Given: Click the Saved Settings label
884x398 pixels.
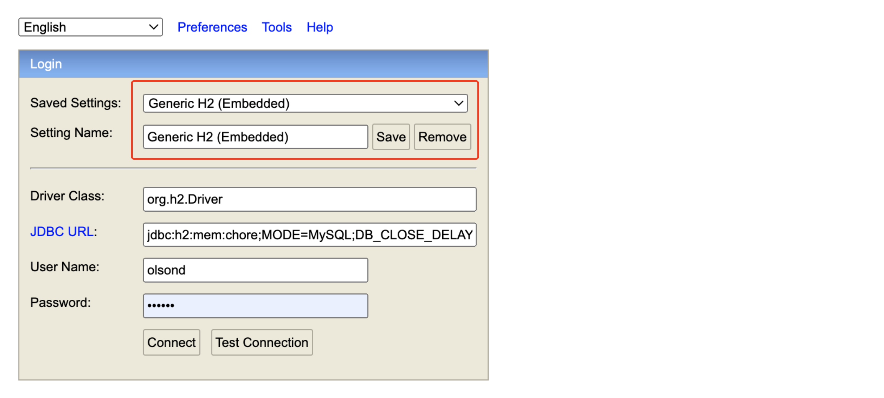Looking at the screenshot, I should click(76, 103).
